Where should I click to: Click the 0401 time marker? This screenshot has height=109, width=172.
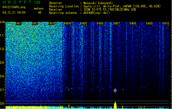pyautogui.click(x=18, y=23)
